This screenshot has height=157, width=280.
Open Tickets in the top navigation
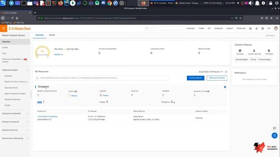point(201,28)
